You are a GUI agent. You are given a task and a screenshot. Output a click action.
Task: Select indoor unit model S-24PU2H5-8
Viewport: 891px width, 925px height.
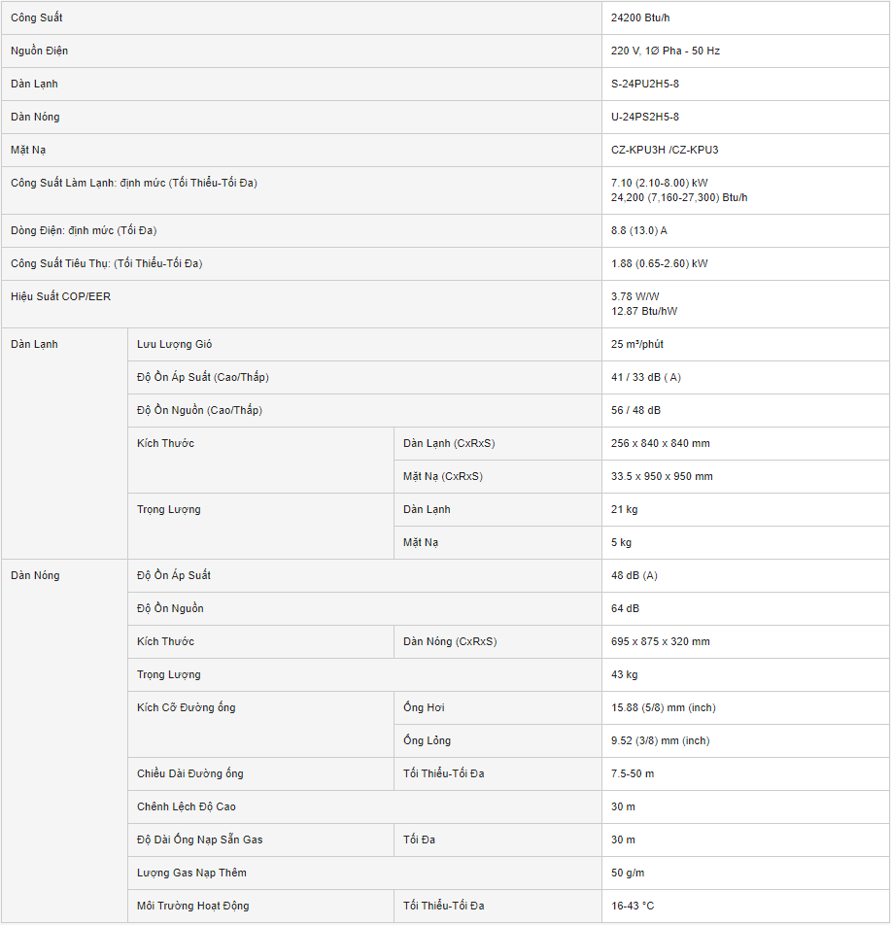click(645, 84)
